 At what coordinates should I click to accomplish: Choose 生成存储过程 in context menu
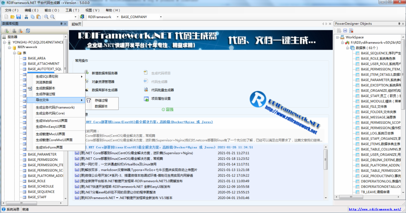[56, 94]
